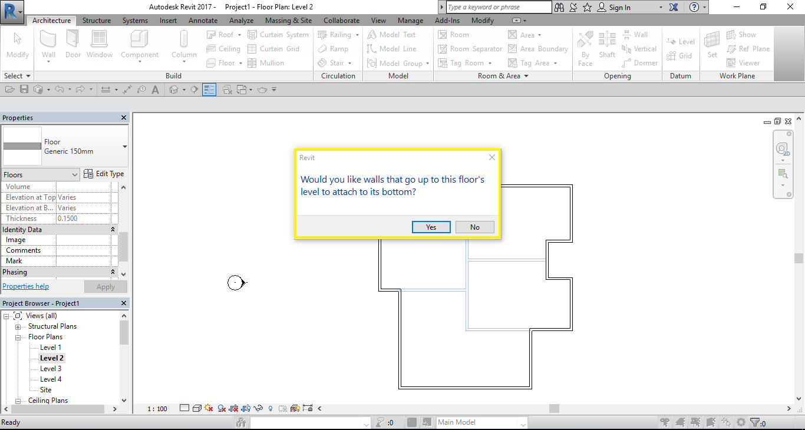Image resolution: width=805 pixels, height=430 pixels.
Task: Click the Model Line tool
Action: click(x=391, y=49)
